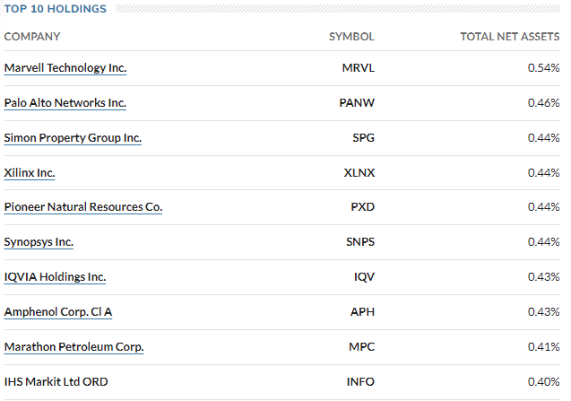Open Amphenol Corp. Cl A link
This screenshot has height=401, width=571.
(58, 312)
